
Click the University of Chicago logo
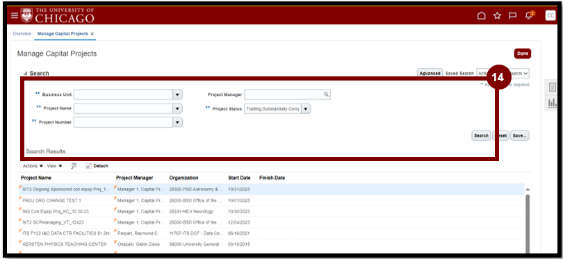click(x=58, y=15)
